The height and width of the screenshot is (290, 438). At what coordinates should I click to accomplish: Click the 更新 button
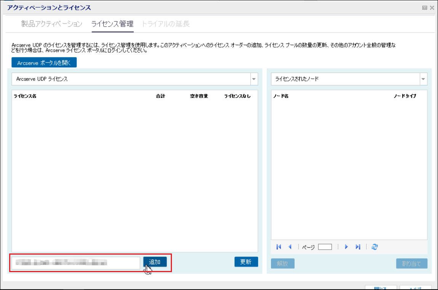click(246, 262)
